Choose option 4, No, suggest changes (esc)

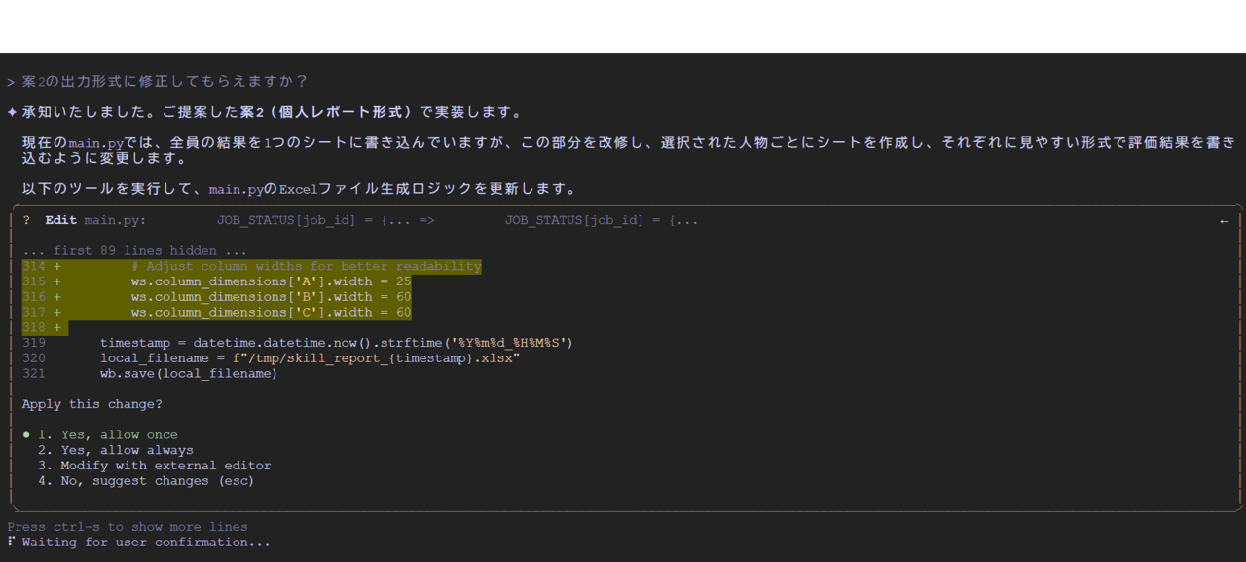click(x=145, y=480)
